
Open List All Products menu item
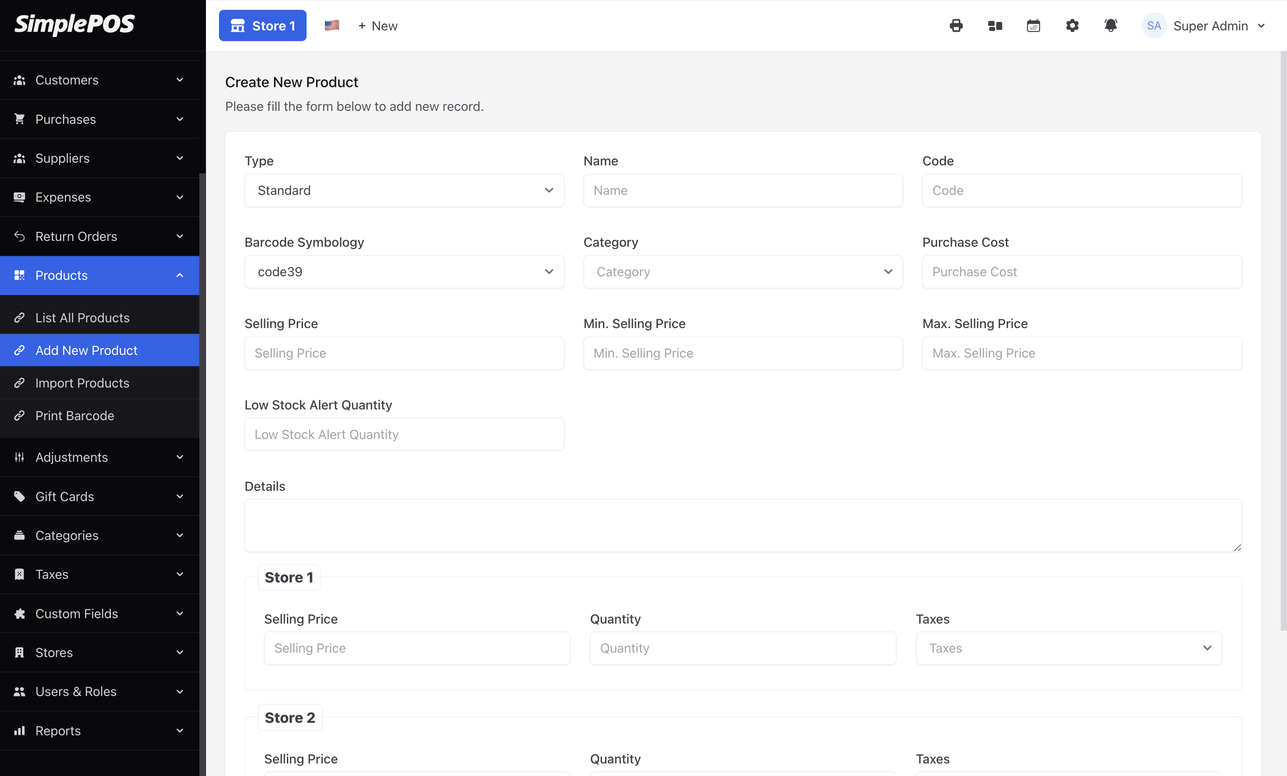pyautogui.click(x=82, y=318)
